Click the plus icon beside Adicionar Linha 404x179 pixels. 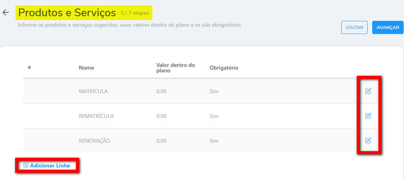tap(26, 165)
